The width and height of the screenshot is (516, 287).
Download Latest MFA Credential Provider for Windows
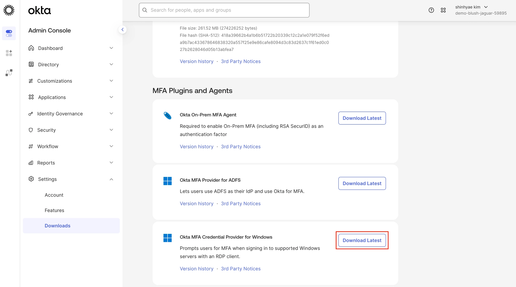tap(362, 240)
